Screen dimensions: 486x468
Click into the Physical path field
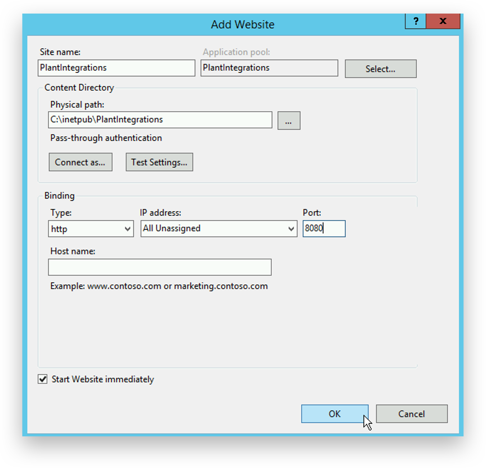coord(160,120)
